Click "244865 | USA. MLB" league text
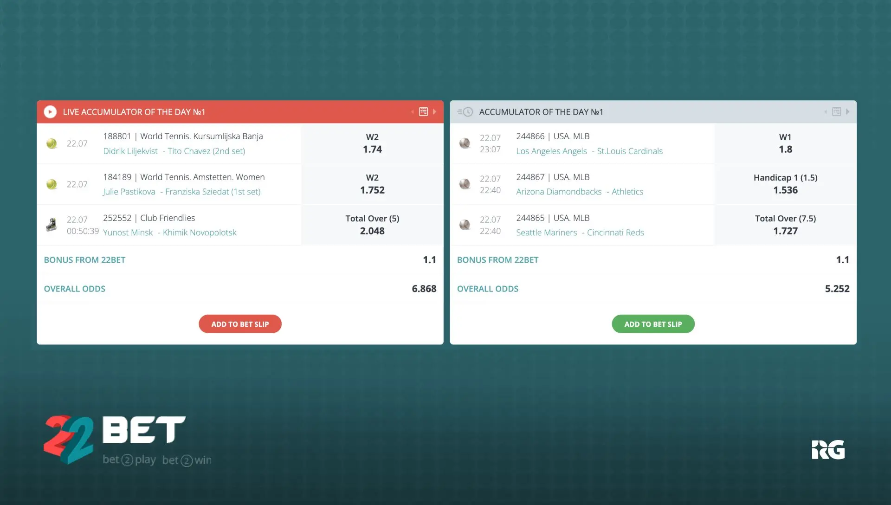This screenshot has width=891, height=505. [x=553, y=218]
